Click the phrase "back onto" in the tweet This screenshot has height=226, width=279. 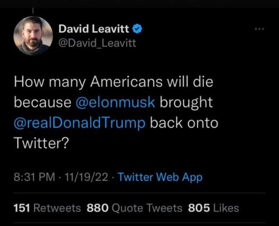[184, 123]
